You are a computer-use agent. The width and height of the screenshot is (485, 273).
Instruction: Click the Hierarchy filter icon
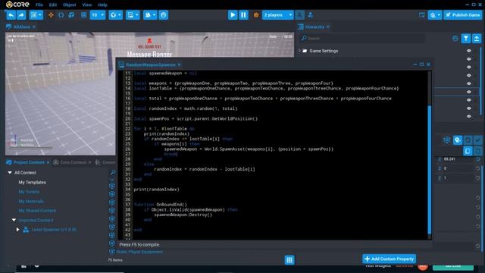pos(466,39)
